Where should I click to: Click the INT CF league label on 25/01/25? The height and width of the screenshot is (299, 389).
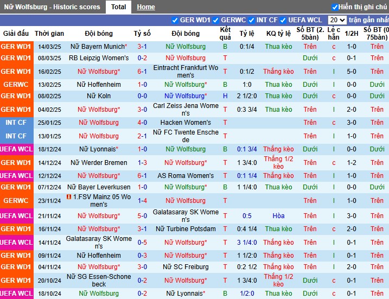tap(16, 122)
